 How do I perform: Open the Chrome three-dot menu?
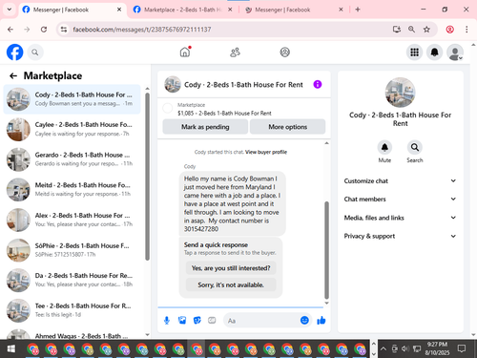(467, 30)
